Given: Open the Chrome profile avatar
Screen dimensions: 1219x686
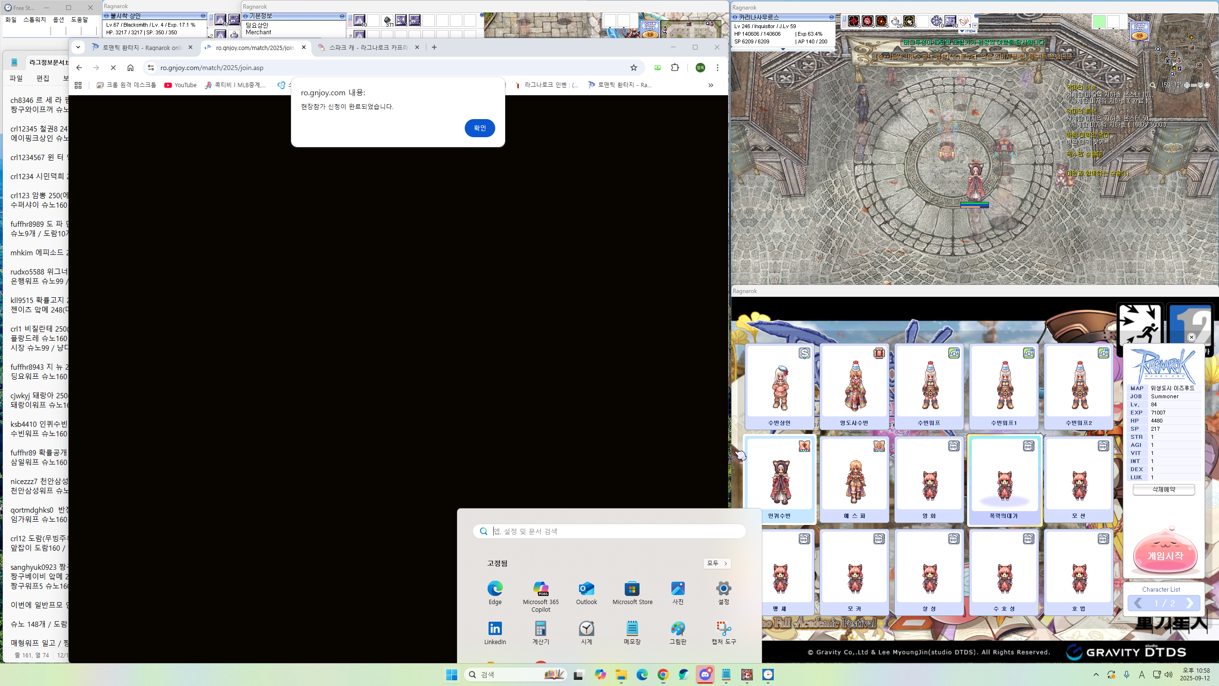Looking at the screenshot, I should 700,68.
